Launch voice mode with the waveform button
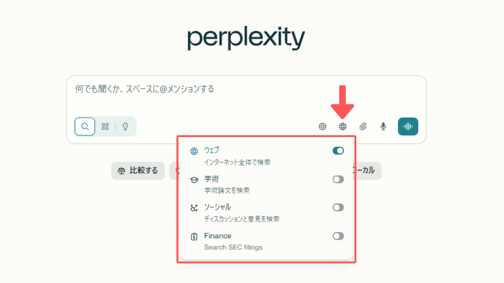 (408, 127)
